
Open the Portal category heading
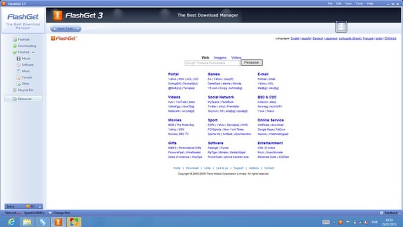[x=173, y=74]
